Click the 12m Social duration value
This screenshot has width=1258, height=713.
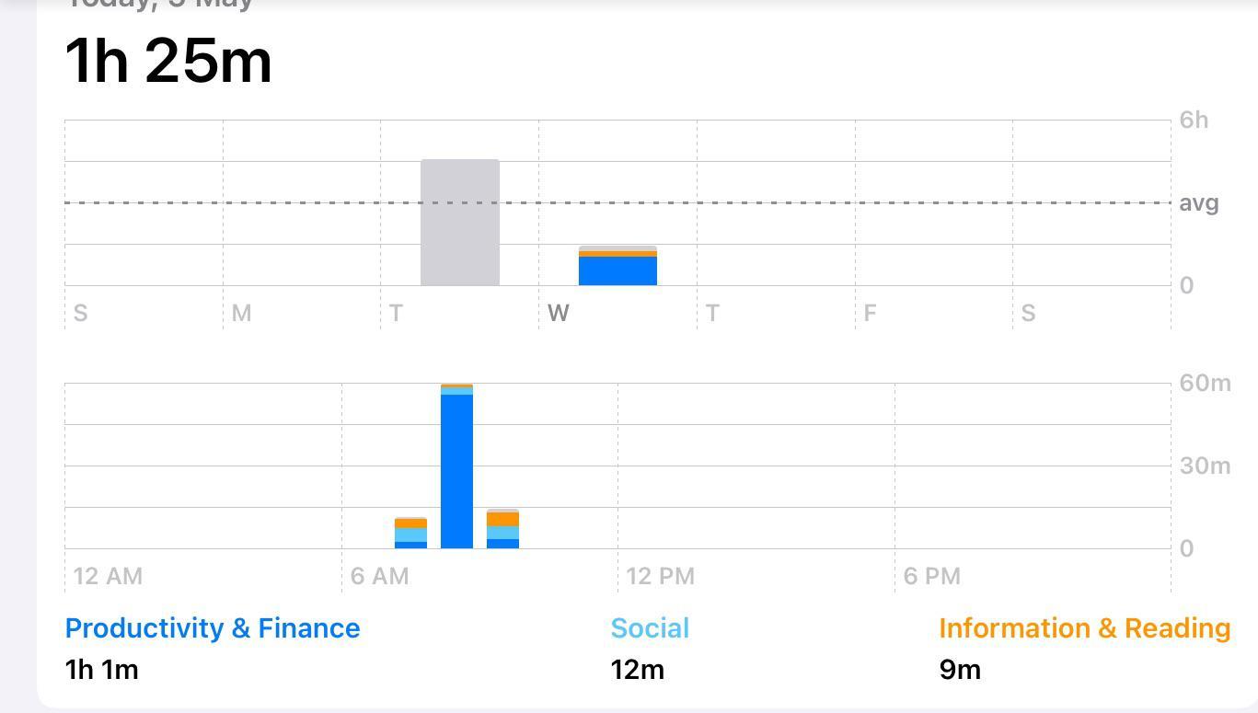(637, 670)
